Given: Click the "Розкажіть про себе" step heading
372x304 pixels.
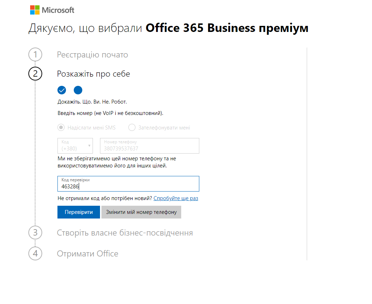Looking at the screenshot, I should pos(94,74).
